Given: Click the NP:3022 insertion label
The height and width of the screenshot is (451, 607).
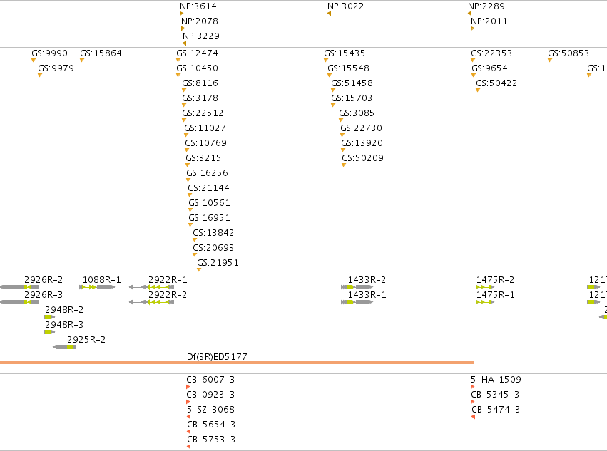Looking at the screenshot, I should tap(346, 6).
